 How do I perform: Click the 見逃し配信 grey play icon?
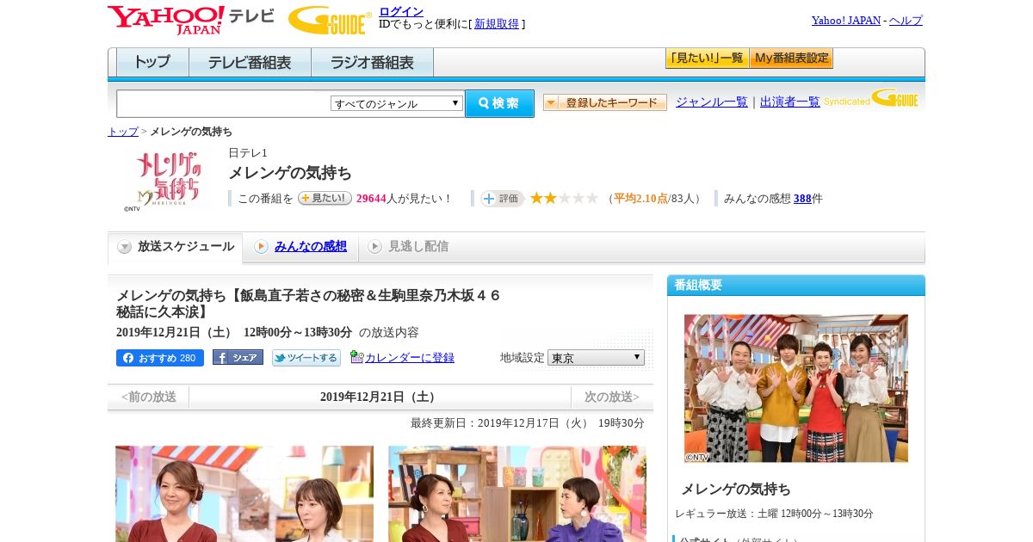click(x=374, y=247)
